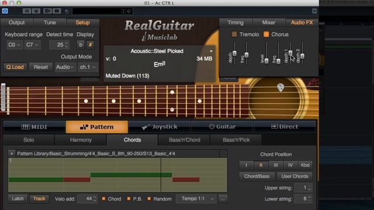Viewport: 374px width, 210px height.
Task: Click the round knob icon in plugin header
Action: coord(67,11)
